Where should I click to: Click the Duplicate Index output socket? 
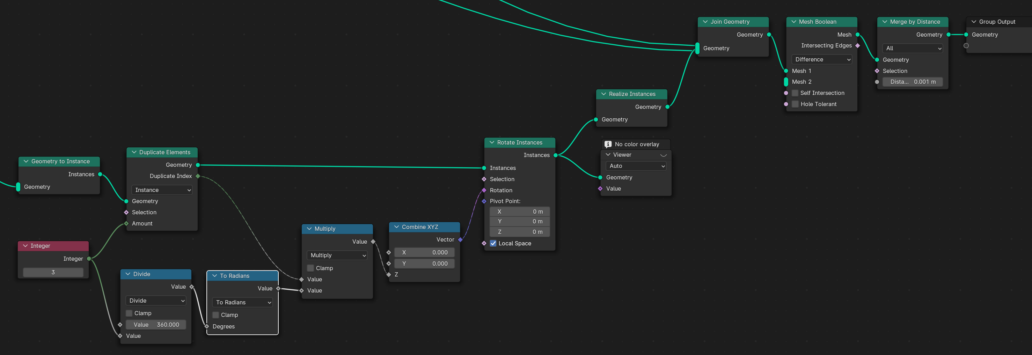click(x=198, y=176)
